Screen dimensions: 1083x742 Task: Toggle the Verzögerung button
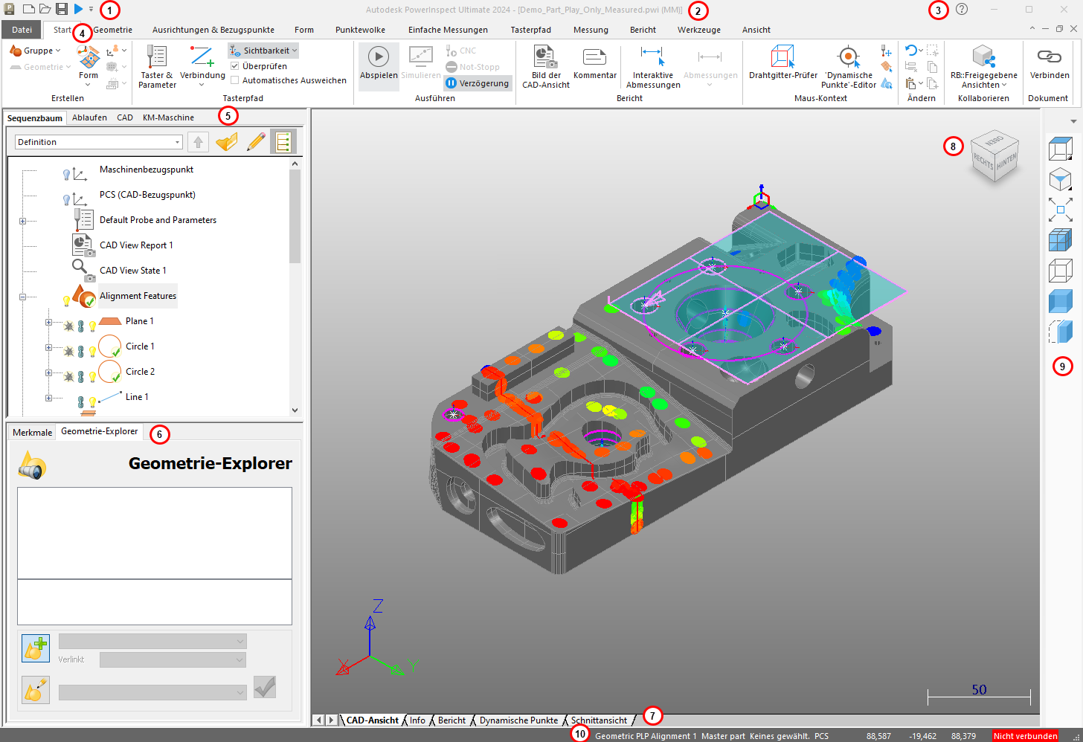(x=478, y=83)
